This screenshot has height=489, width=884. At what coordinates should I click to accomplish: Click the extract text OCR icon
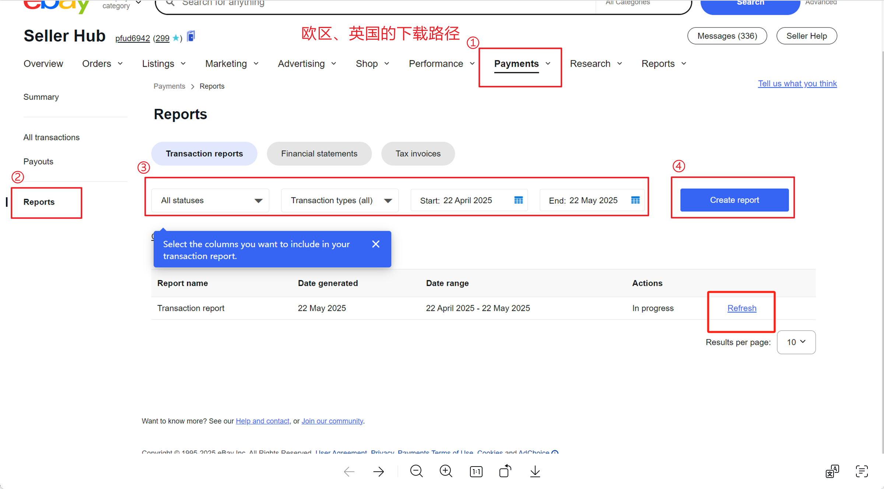coord(862,471)
